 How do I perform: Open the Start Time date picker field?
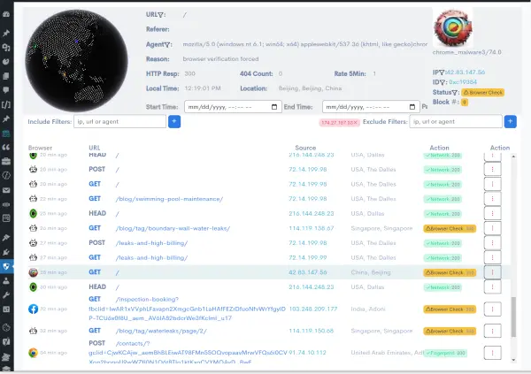click(x=230, y=106)
